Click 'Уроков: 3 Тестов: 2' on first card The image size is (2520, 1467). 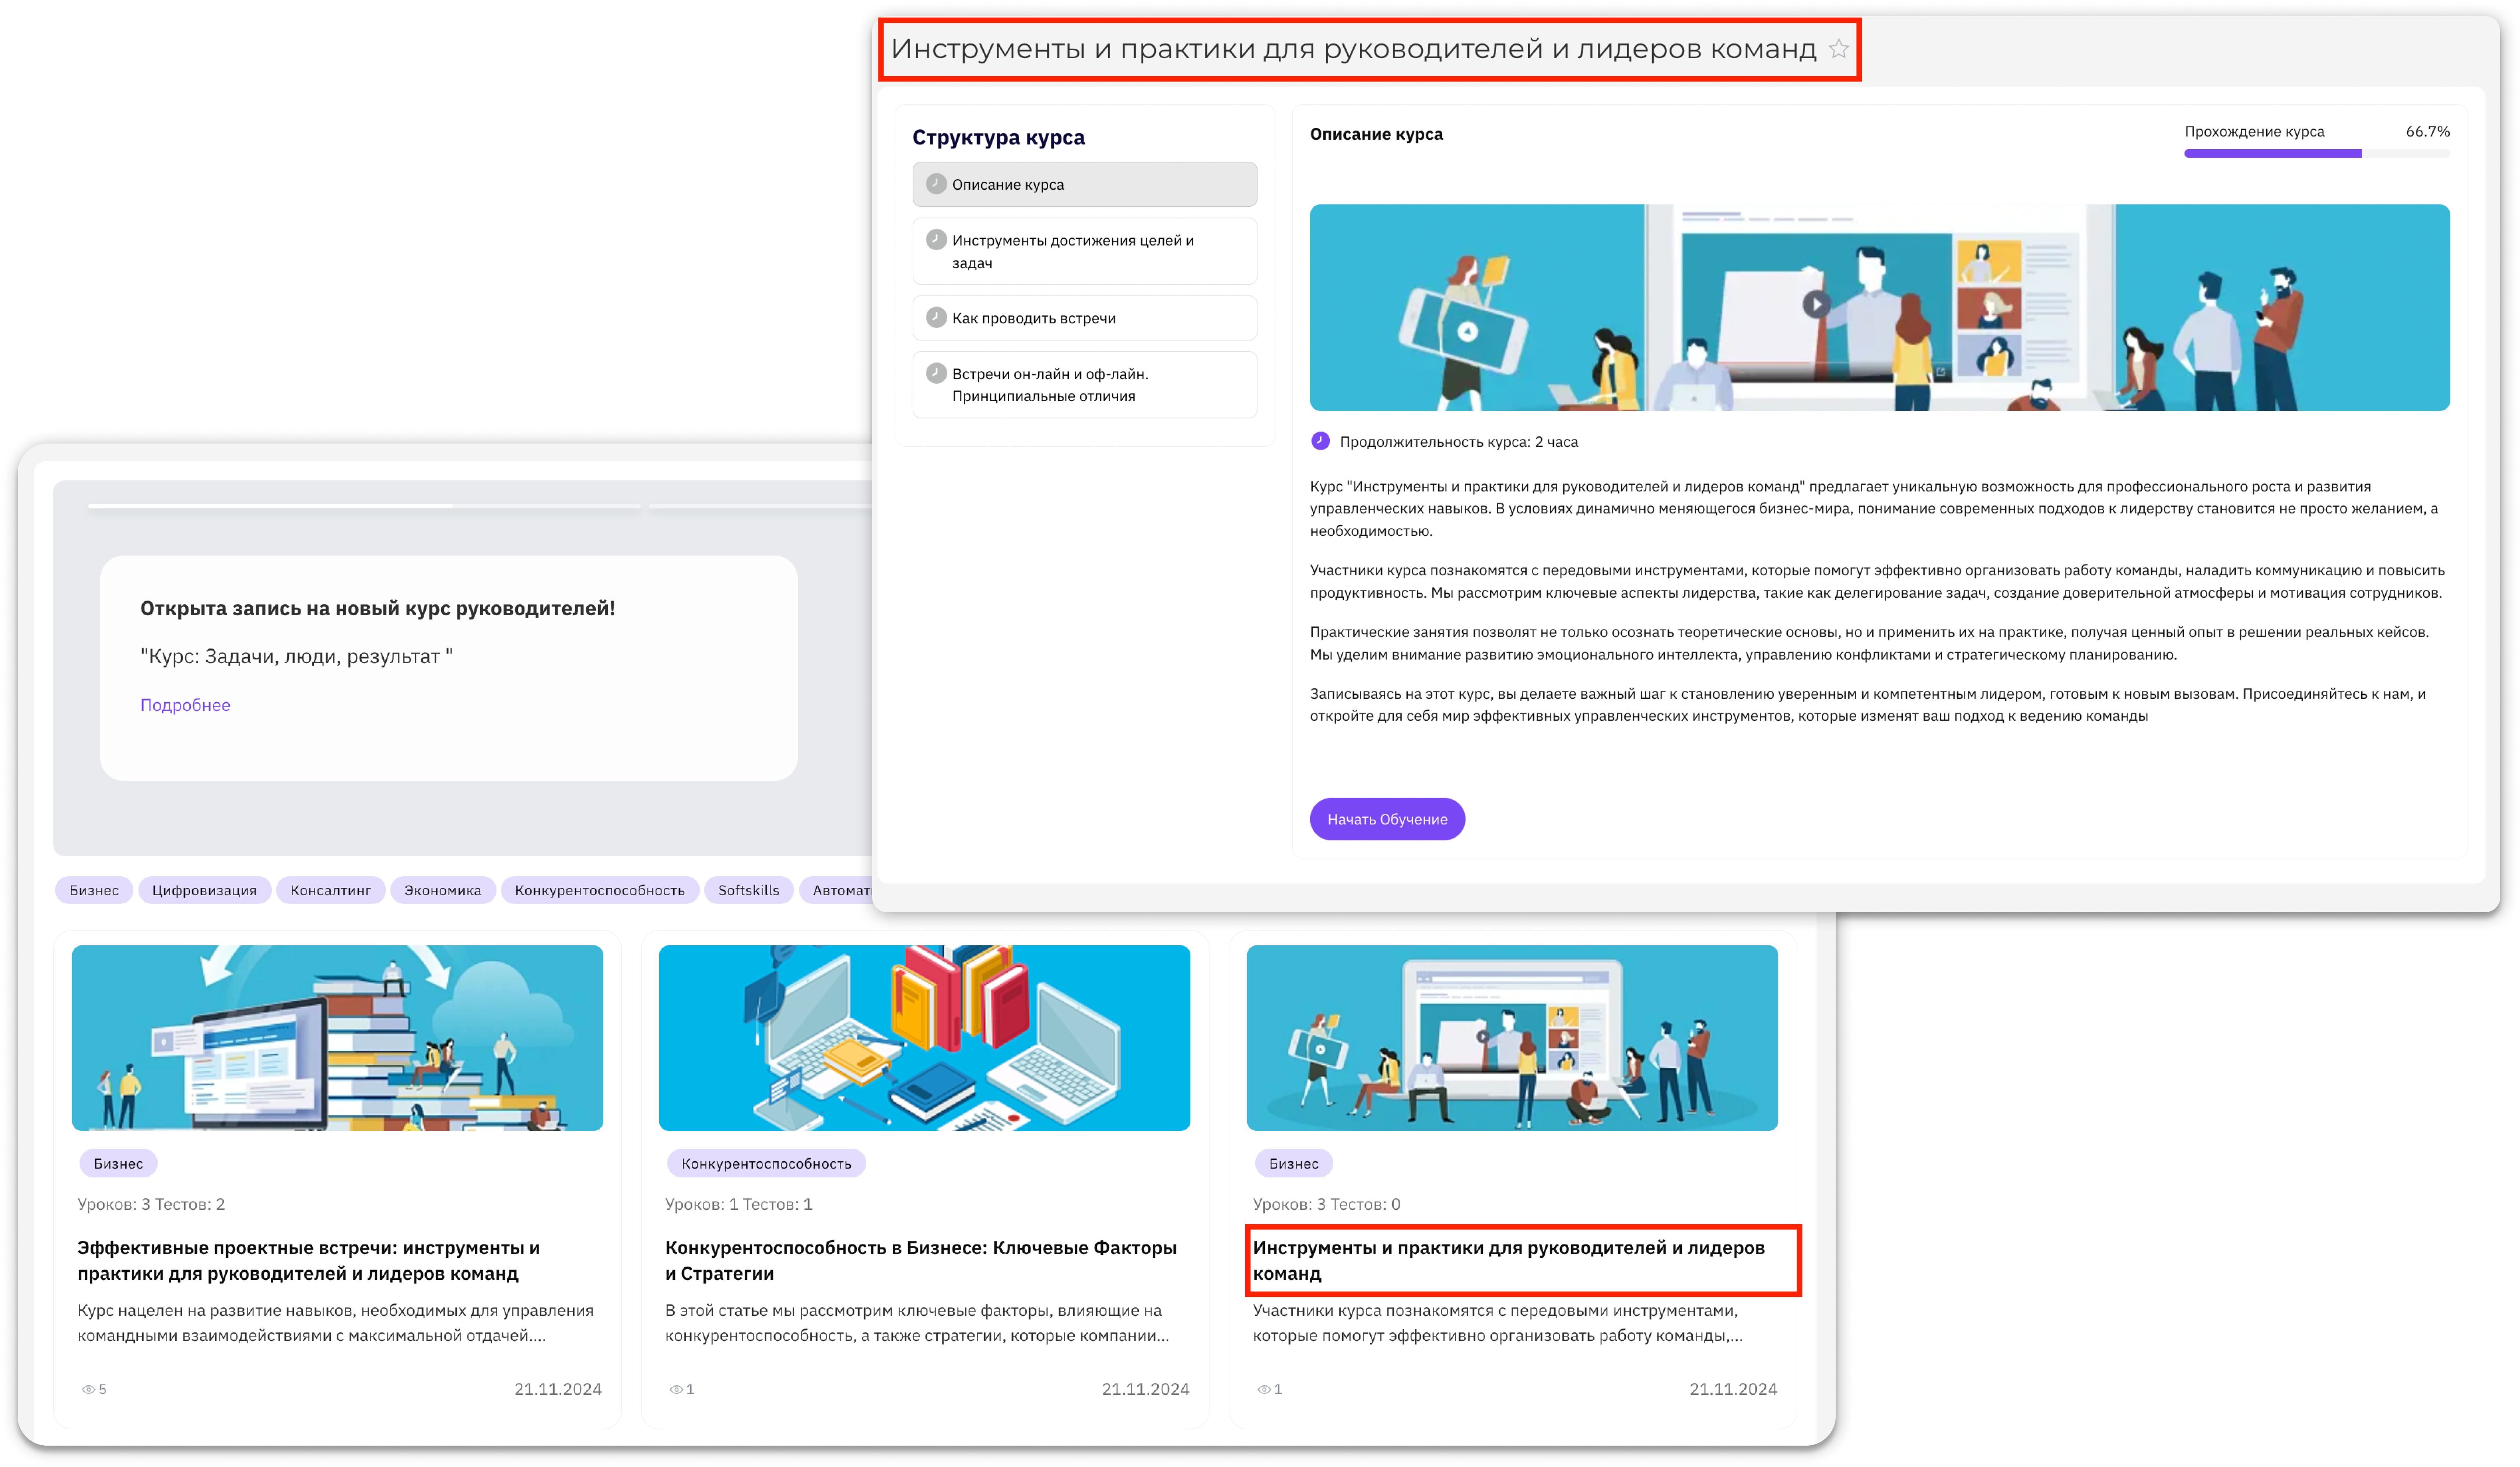[151, 1204]
